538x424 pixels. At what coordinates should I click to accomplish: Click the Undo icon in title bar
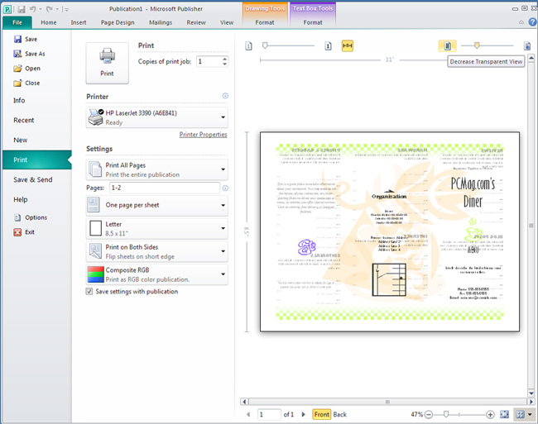(32, 9)
